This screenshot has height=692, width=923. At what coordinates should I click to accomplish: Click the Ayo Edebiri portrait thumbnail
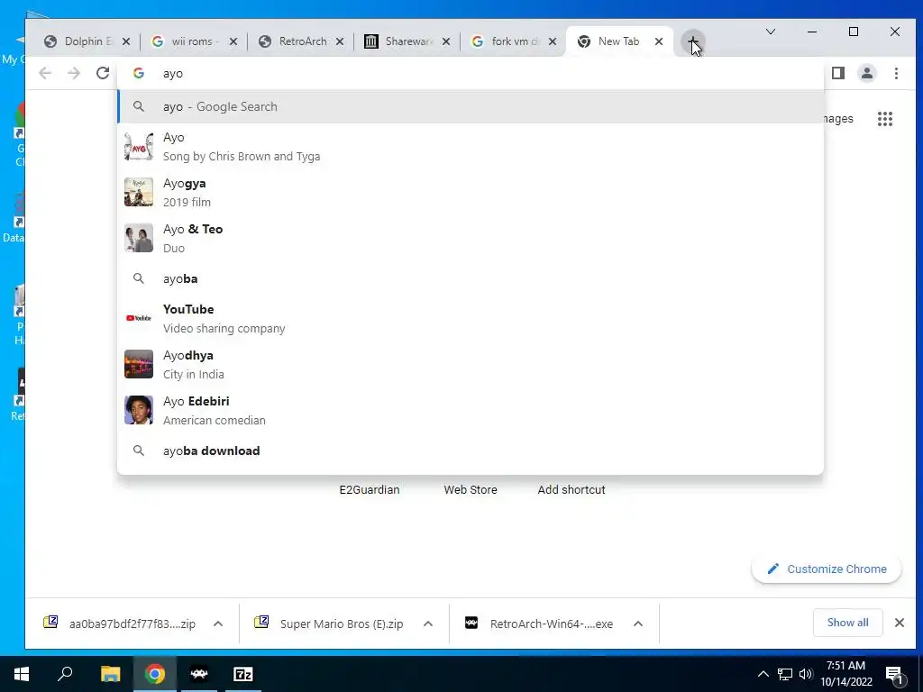(x=139, y=410)
